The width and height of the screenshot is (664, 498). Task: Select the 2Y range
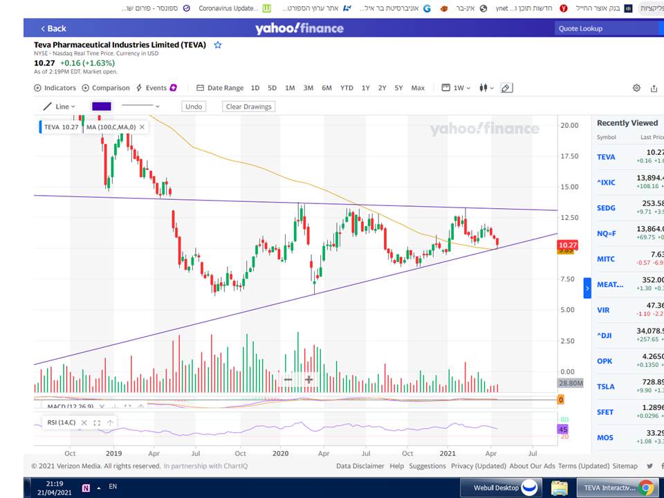382,88
